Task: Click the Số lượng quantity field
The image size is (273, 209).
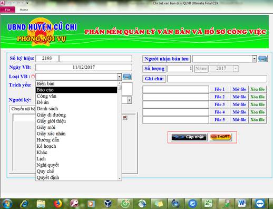Action: coord(180,69)
